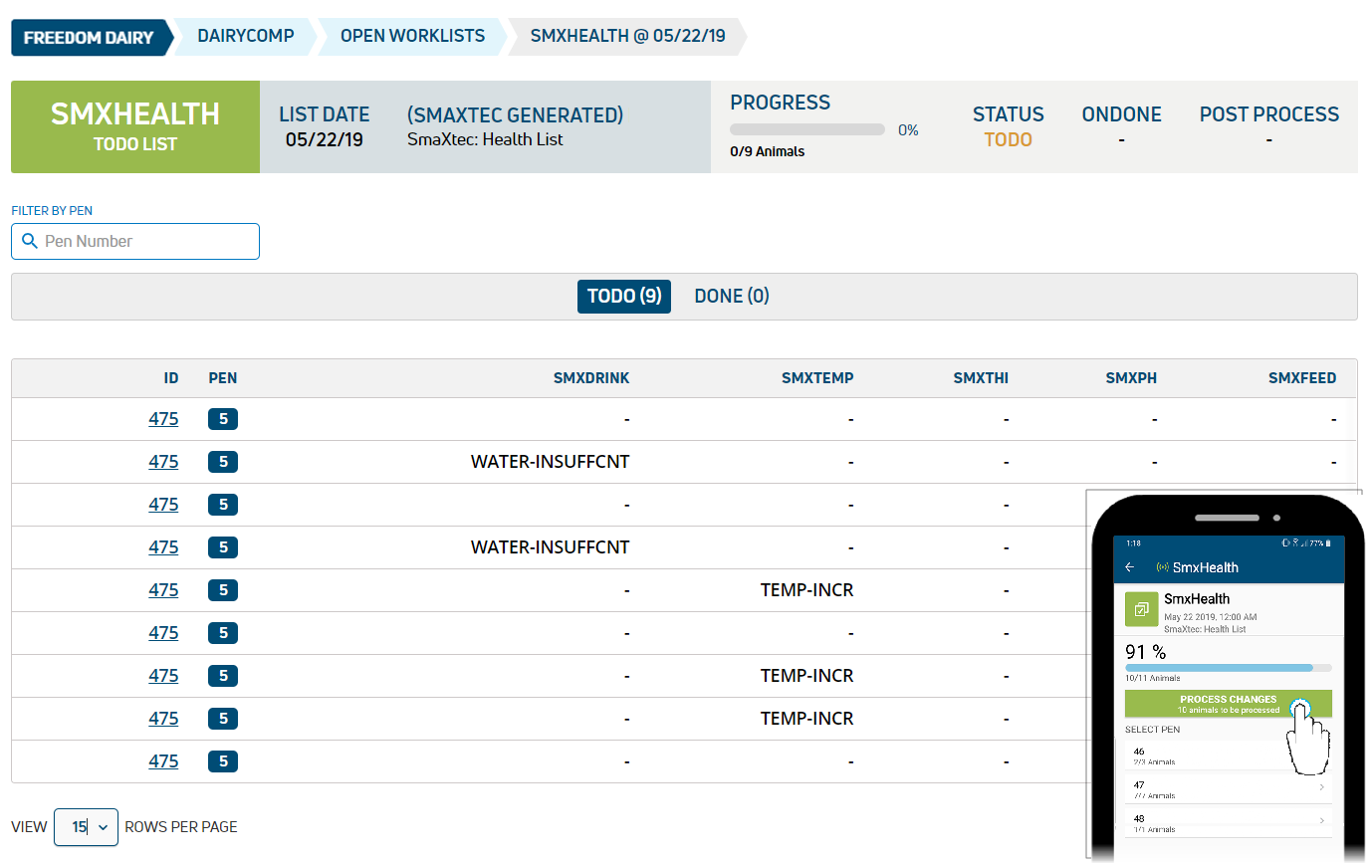Tap the signal strength icon on the phone

(x=1305, y=543)
